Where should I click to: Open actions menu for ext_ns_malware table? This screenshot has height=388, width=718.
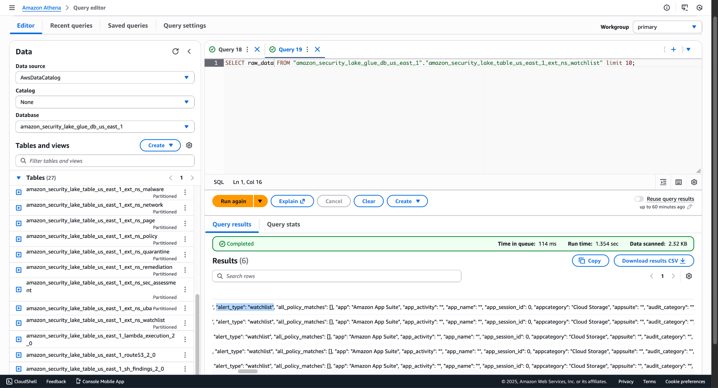(x=185, y=192)
